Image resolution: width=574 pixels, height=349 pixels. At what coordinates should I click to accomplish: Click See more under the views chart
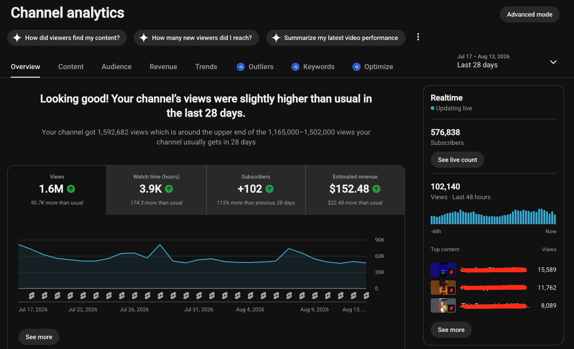pos(39,337)
